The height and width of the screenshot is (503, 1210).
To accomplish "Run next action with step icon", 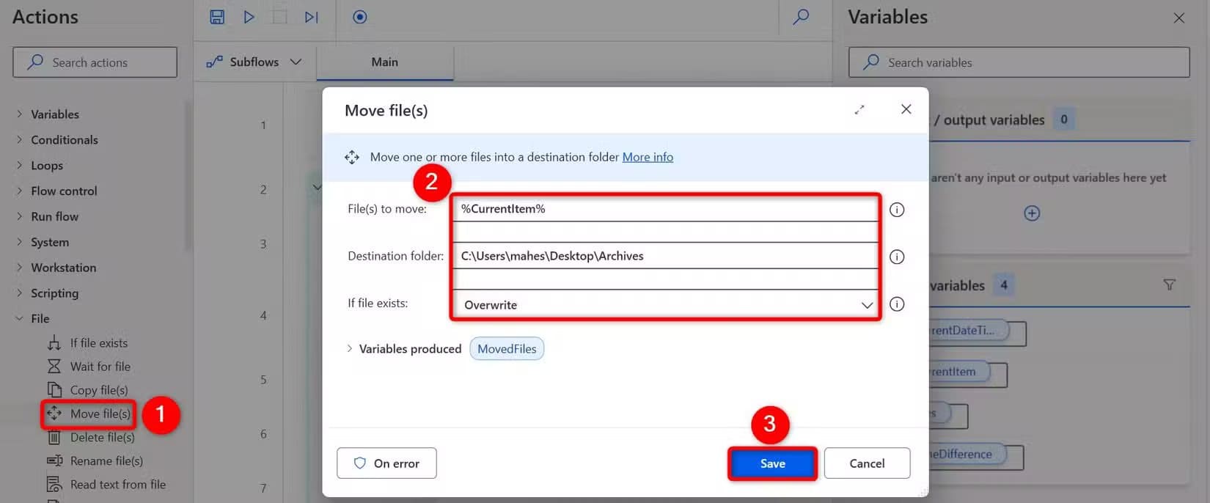I will (312, 17).
